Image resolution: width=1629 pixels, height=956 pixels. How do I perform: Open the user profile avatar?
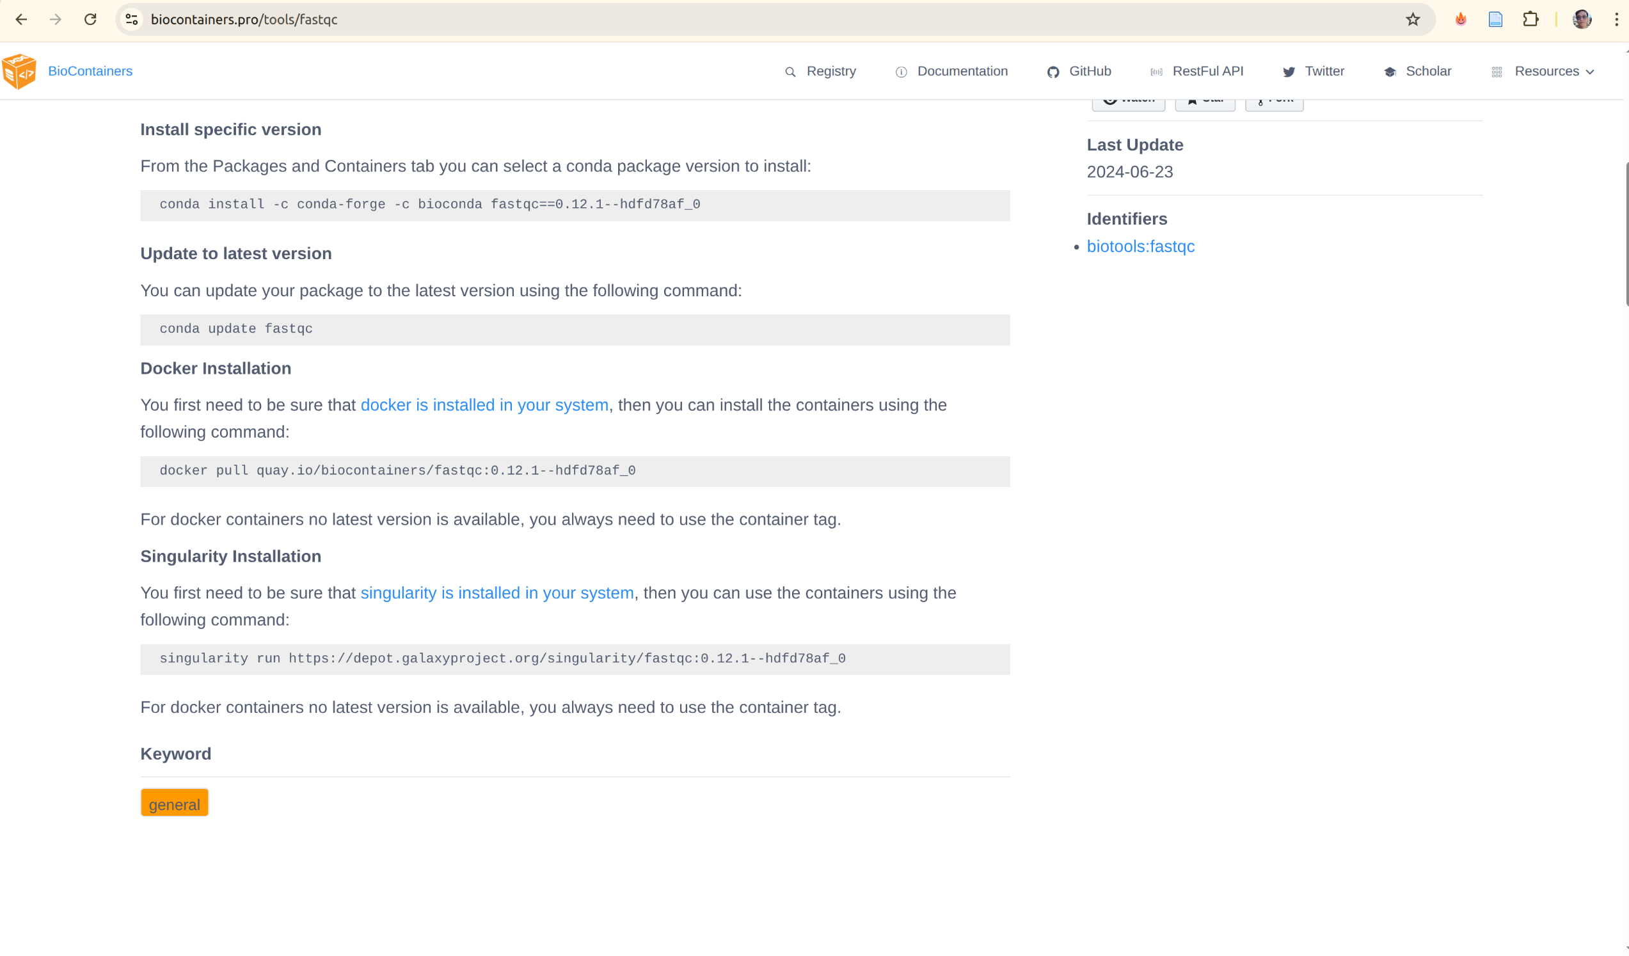coord(1581,19)
